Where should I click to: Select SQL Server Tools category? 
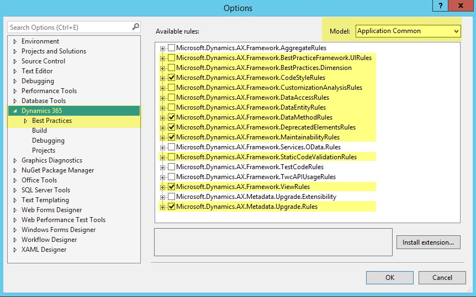pos(46,190)
